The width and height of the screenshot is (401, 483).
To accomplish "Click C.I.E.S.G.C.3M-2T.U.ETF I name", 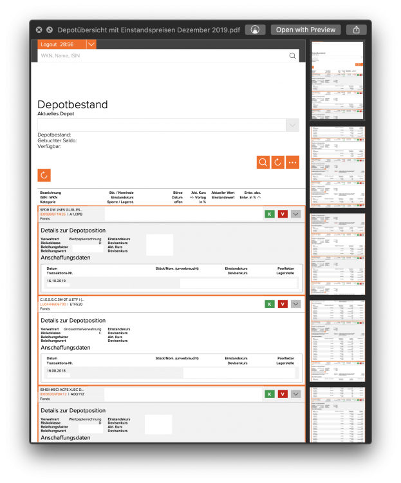I will click(x=62, y=299).
